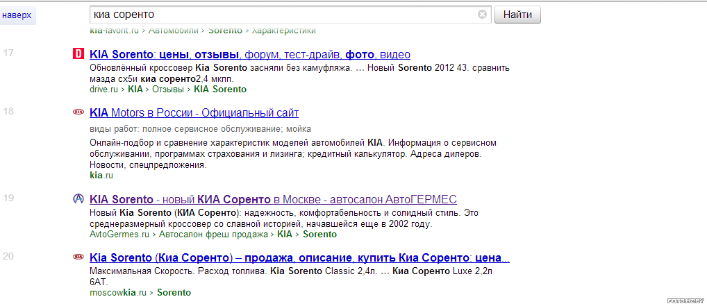This screenshot has height=306, width=707.
Task: Click result number 17
Action: 8,53
